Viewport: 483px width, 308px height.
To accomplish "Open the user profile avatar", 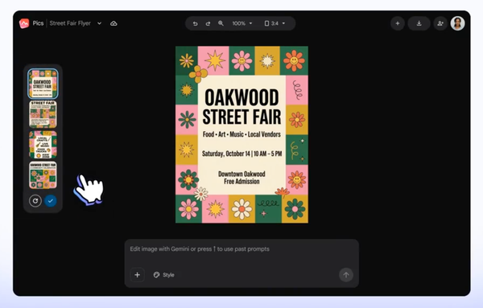I will pos(457,23).
